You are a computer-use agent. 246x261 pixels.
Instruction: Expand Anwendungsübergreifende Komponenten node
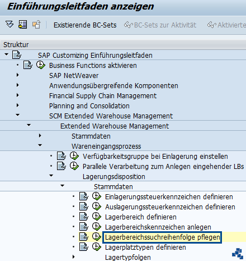(x=17, y=85)
